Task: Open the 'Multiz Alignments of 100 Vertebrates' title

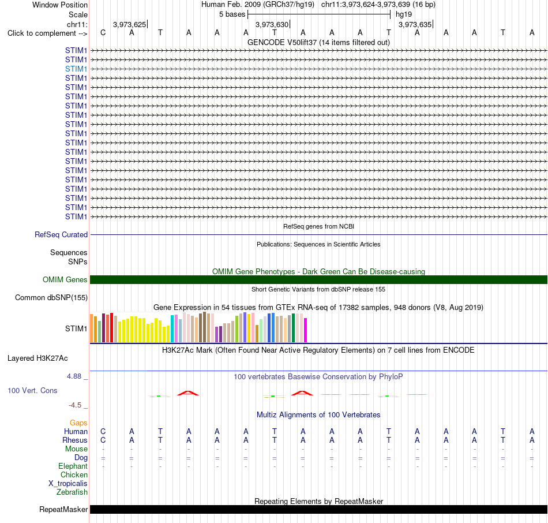Action: tap(318, 415)
